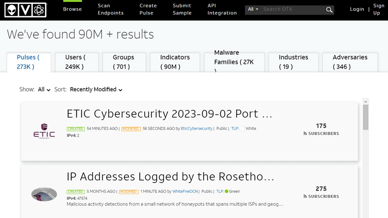Click the White TLP indicator circle
Screen dimensions: 388x218
(x=242, y=129)
